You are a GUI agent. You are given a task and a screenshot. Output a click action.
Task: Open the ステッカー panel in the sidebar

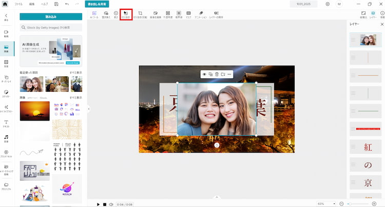point(6,93)
